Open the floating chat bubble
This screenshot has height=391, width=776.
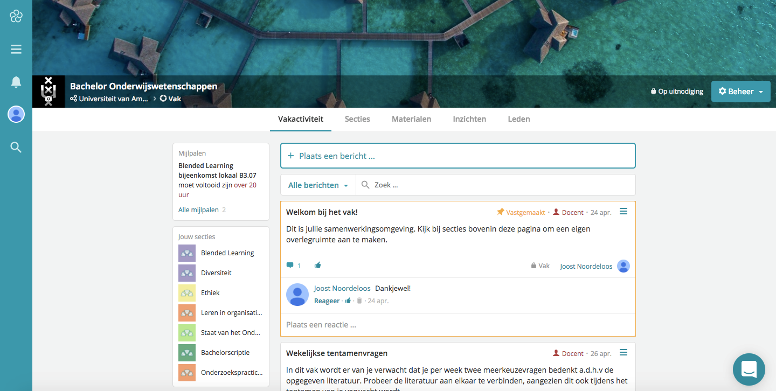(x=749, y=369)
